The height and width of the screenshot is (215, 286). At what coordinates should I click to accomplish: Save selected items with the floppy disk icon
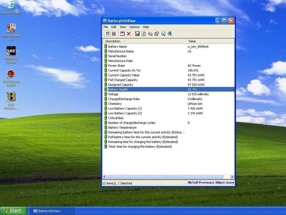[137, 34]
